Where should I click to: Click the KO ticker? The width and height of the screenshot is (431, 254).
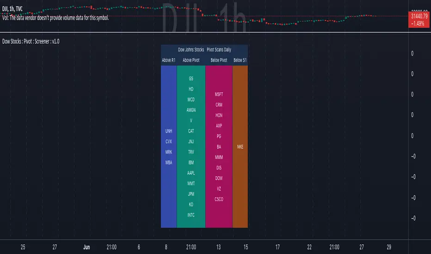click(x=191, y=205)
